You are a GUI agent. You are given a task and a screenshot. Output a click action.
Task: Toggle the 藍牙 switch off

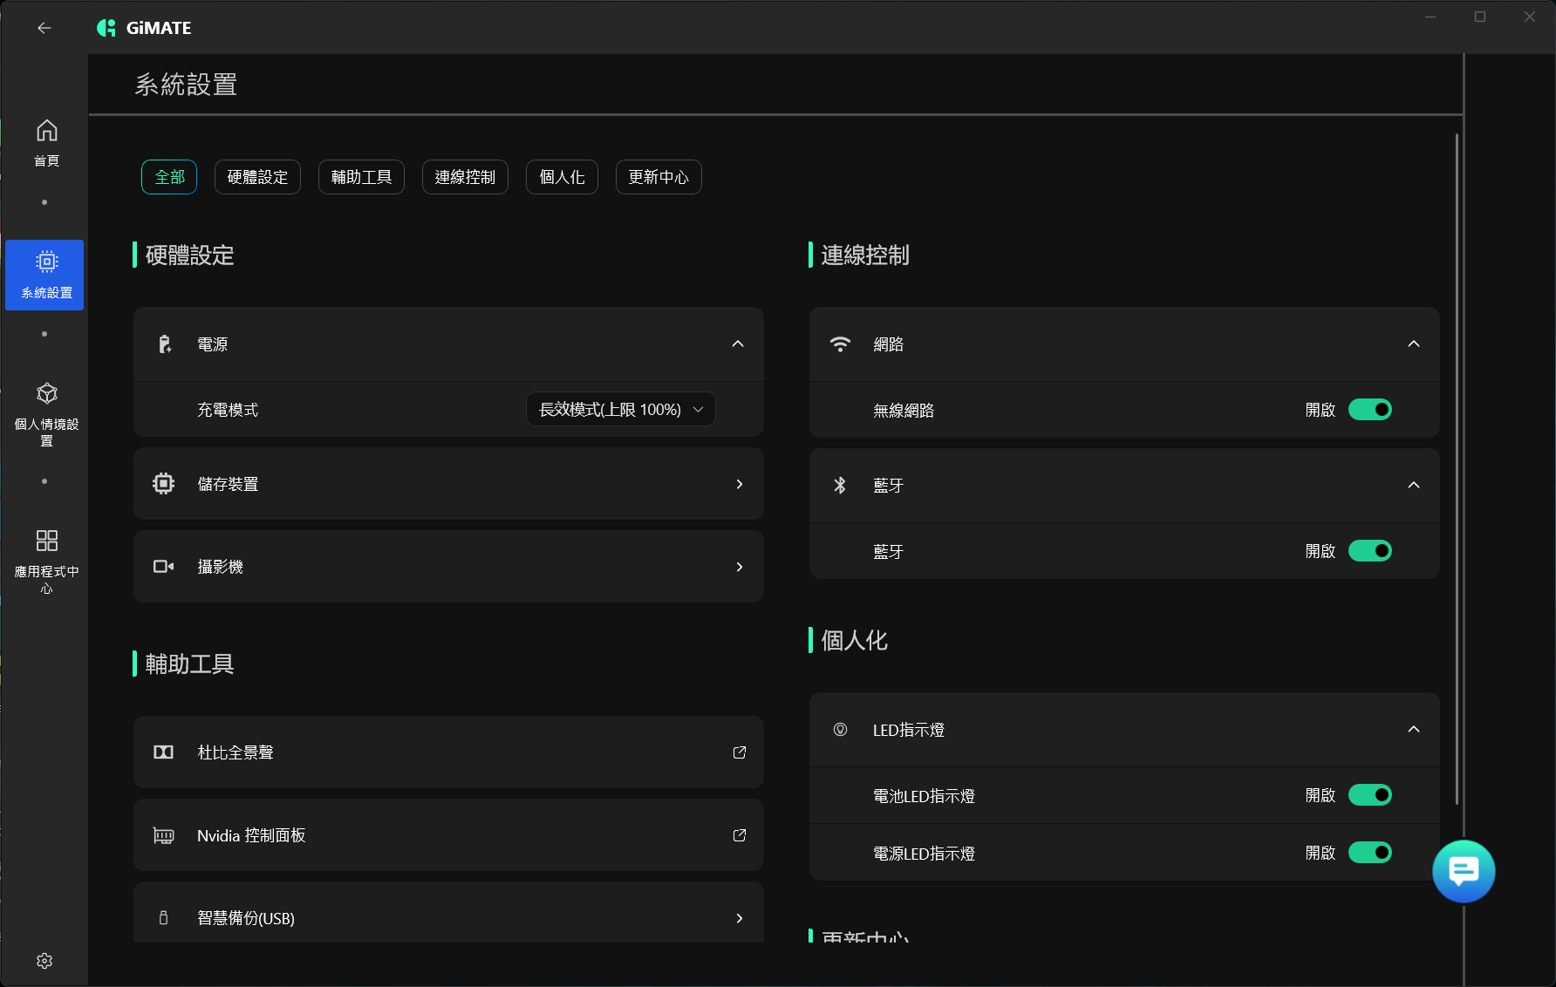tap(1370, 551)
